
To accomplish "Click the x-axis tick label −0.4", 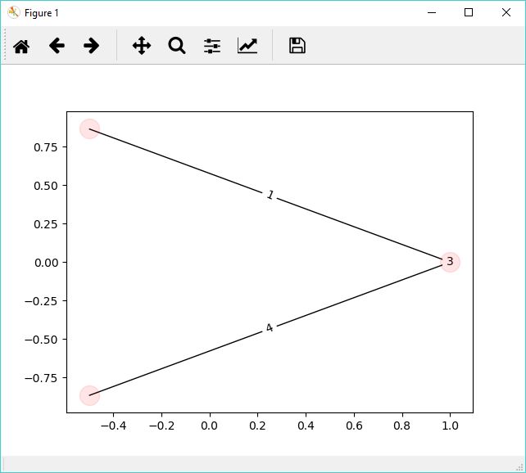I will pyautogui.click(x=113, y=426).
